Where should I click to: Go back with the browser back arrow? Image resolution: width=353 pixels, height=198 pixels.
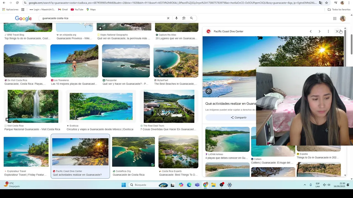[4, 3]
